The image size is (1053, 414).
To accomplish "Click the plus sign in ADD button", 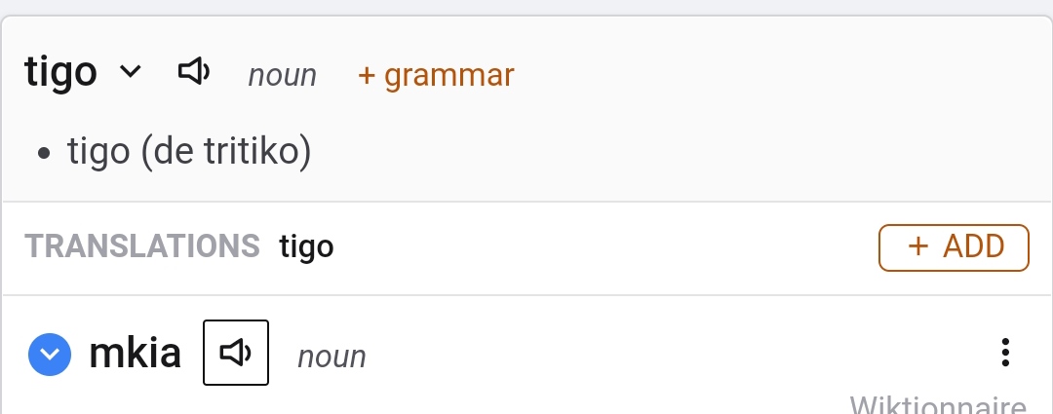I will pyautogui.click(x=917, y=247).
